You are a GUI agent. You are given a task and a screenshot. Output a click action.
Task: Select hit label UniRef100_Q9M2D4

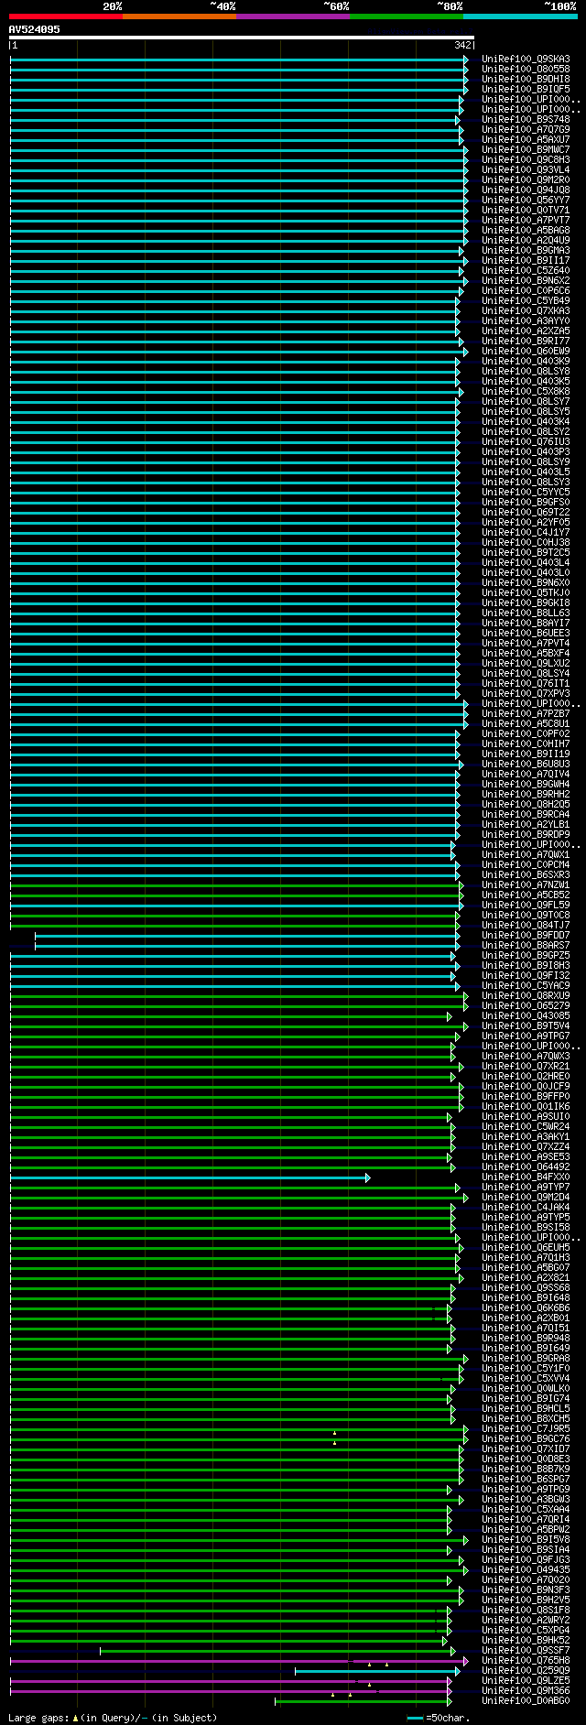tap(526, 1198)
